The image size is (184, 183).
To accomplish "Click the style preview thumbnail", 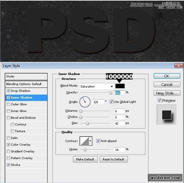I will click(167, 115).
